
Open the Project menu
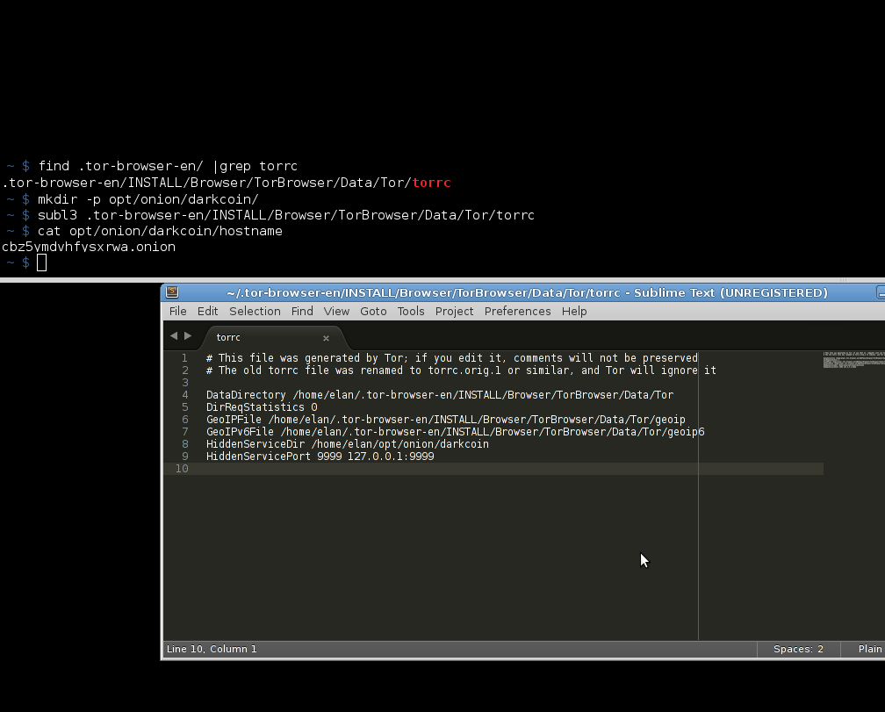coord(454,311)
